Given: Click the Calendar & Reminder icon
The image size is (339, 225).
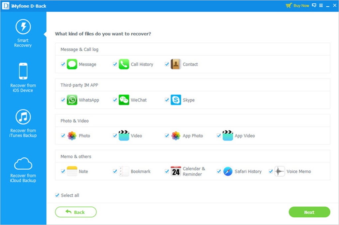Looking at the screenshot, I should (x=175, y=170).
